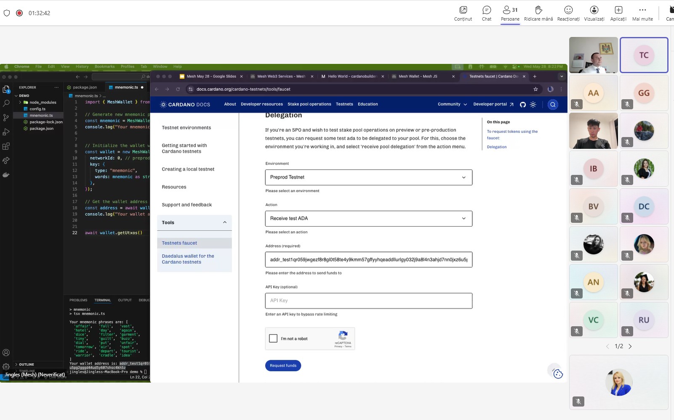This screenshot has height=420, width=674.
Task: Open Preprod Testnet environment dropdown
Action: point(368,177)
